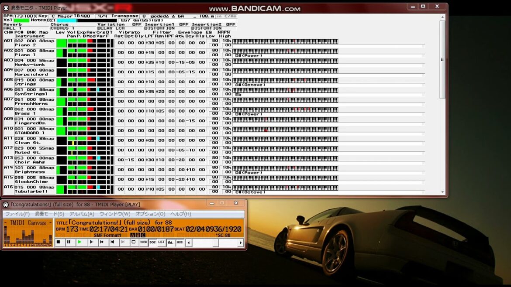This screenshot has width=511, height=287.
Task: Click the Fast-forward icon
Action: tap(102, 243)
